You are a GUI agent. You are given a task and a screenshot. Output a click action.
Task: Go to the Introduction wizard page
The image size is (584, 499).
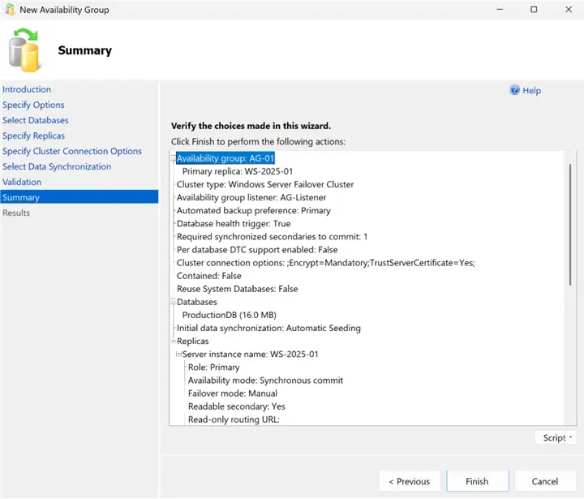(27, 89)
